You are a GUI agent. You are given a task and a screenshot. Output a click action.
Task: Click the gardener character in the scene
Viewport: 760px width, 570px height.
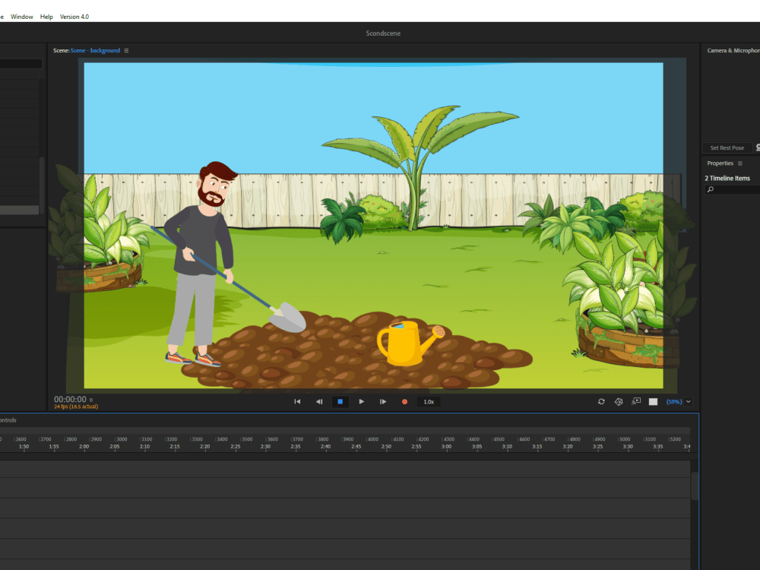[x=201, y=264]
